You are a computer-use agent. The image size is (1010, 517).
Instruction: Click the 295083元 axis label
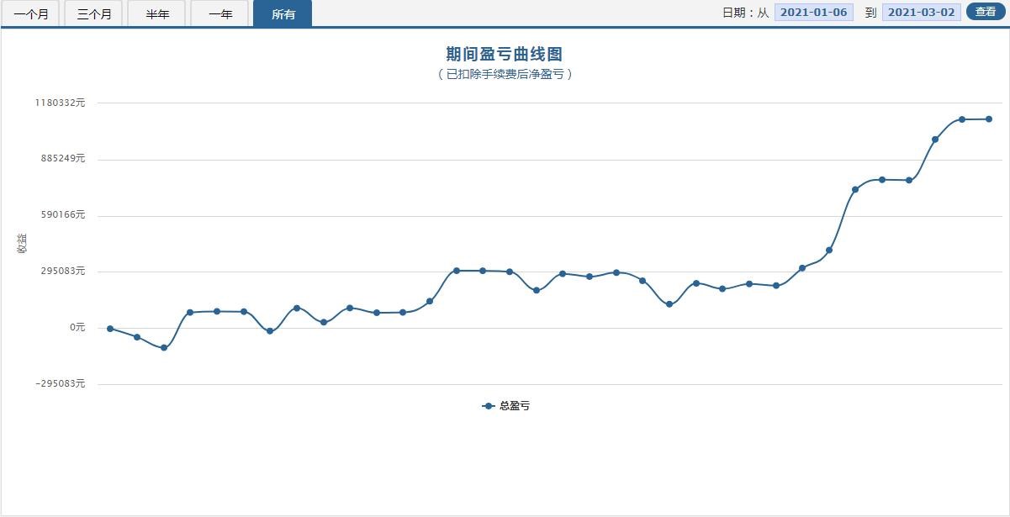62,271
